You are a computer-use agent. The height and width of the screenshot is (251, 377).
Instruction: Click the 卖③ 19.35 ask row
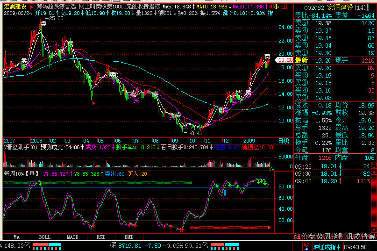point(334,38)
